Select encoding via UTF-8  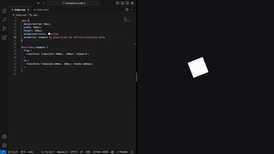coord(74,152)
